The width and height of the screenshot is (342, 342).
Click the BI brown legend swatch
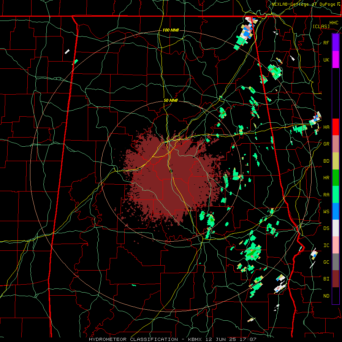(x=336, y=279)
